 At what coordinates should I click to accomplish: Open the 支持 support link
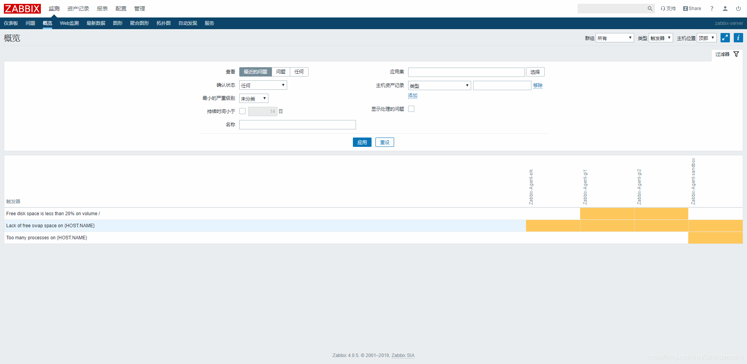point(668,9)
